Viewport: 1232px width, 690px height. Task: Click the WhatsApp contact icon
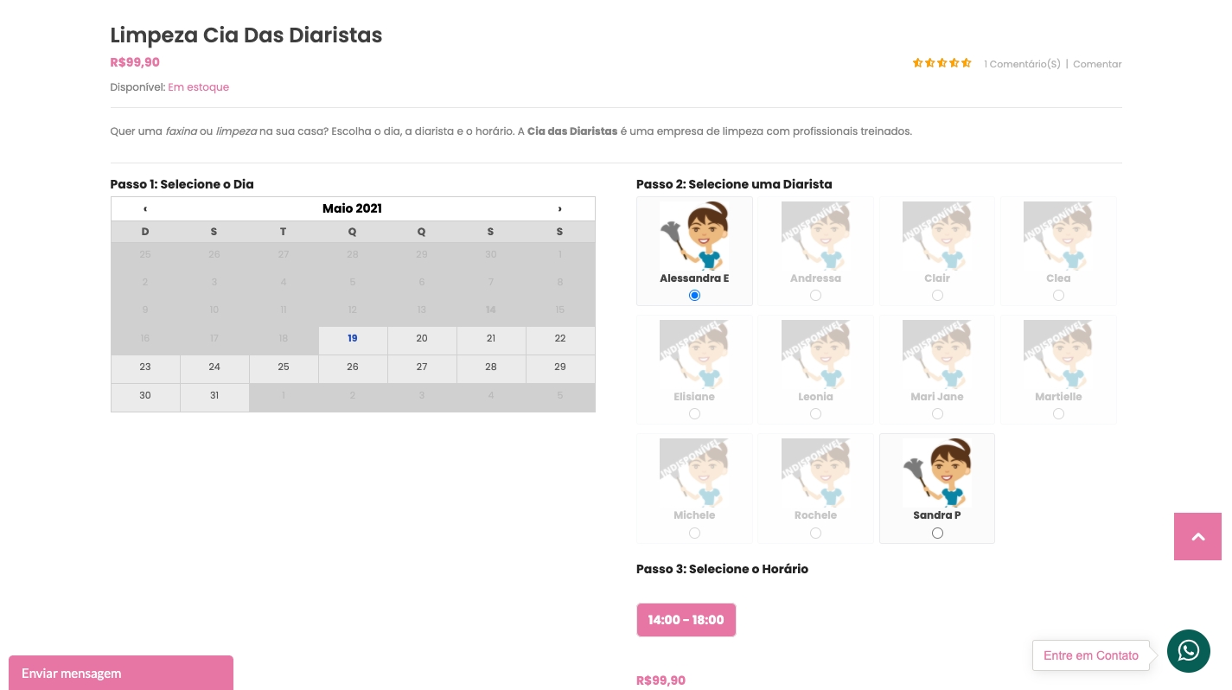(1188, 651)
